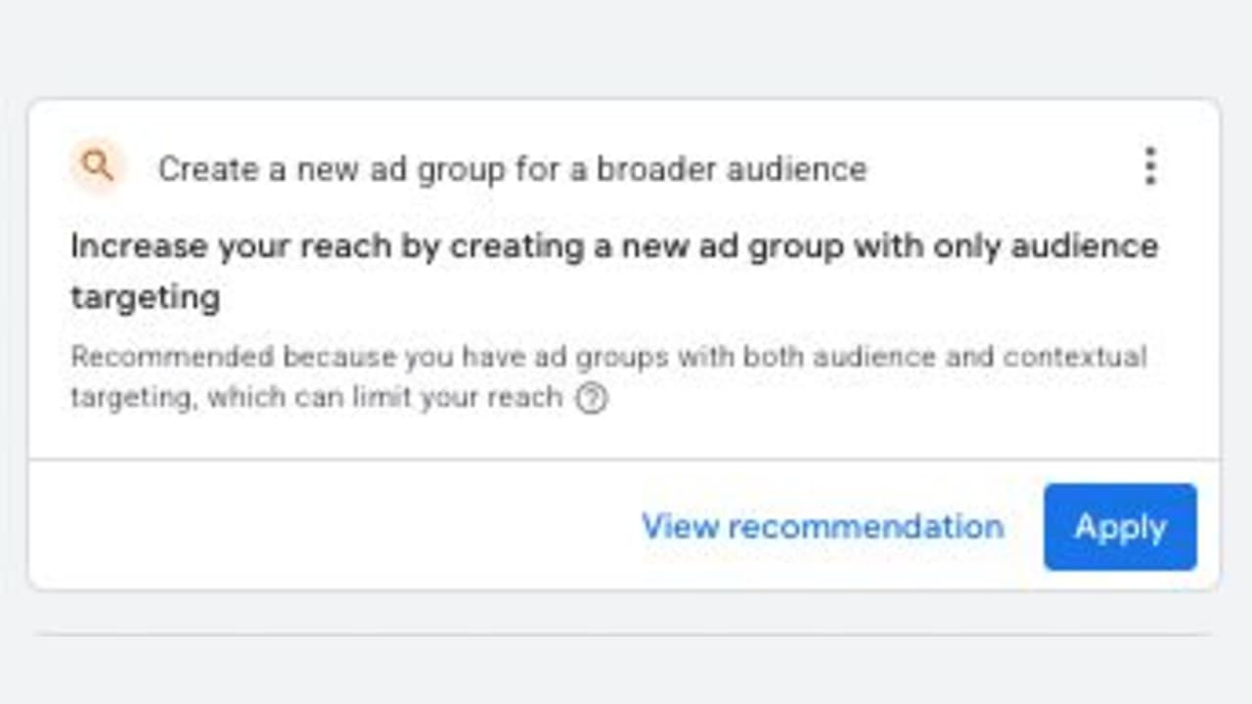Click "contextual" in the gray description text
This screenshot has height=704, width=1252.
1074,357
